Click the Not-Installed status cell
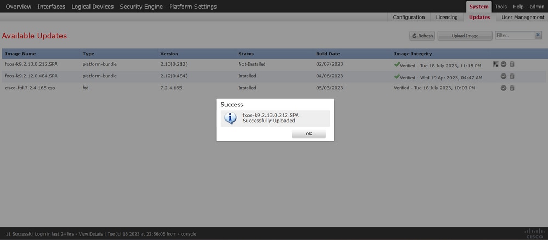The image size is (548, 240). tap(252, 64)
